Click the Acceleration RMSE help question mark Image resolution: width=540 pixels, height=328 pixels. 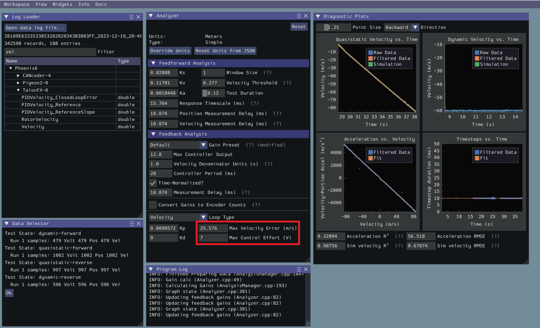click(495, 236)
